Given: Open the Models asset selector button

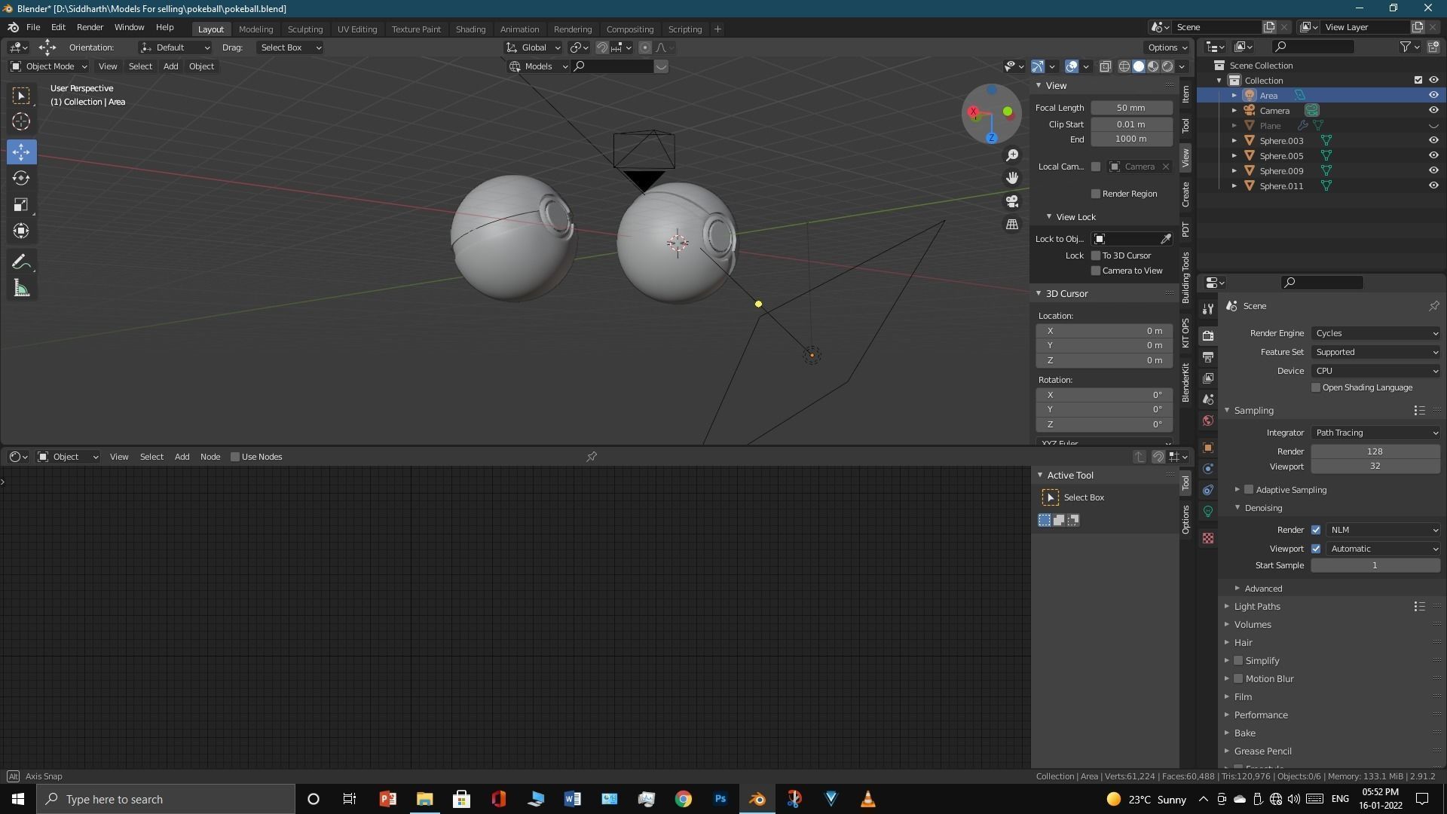Looking at the screenshot, I should pos(538,66).
